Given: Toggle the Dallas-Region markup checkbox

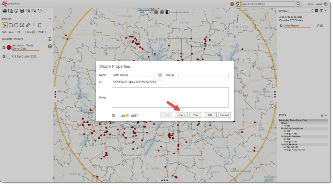Looking at the screenshot, I should tap(281, 26).
